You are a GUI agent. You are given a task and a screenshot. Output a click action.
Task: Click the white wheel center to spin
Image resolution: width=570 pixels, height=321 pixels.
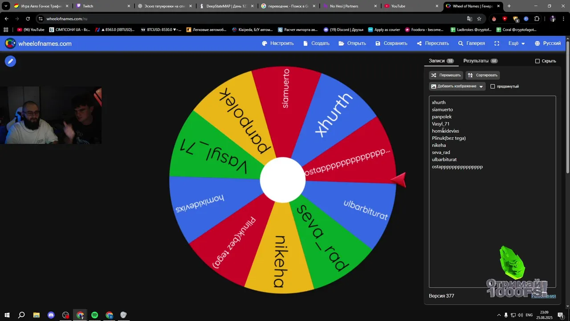click(283, 180)
